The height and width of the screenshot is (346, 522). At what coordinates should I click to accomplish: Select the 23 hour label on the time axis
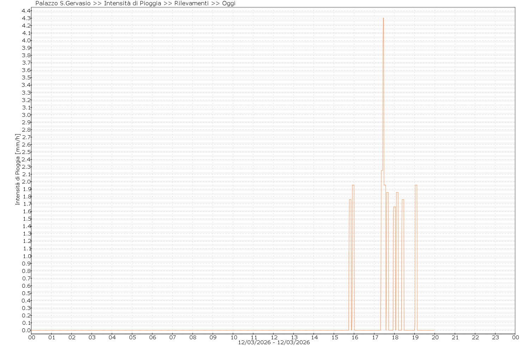pyautogui.click(x=495, y=337)
